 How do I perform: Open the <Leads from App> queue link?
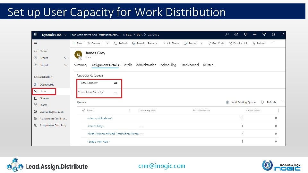(98, 141)
